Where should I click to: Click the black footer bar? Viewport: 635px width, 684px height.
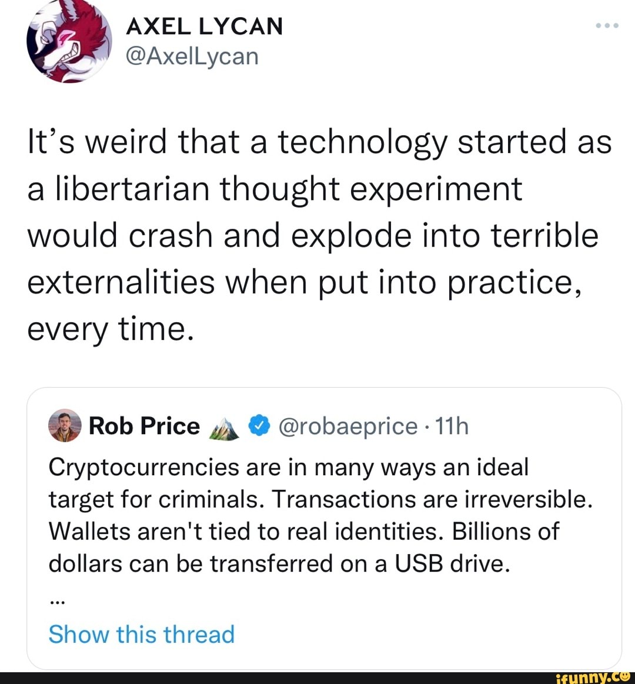[x=265, y=677]
